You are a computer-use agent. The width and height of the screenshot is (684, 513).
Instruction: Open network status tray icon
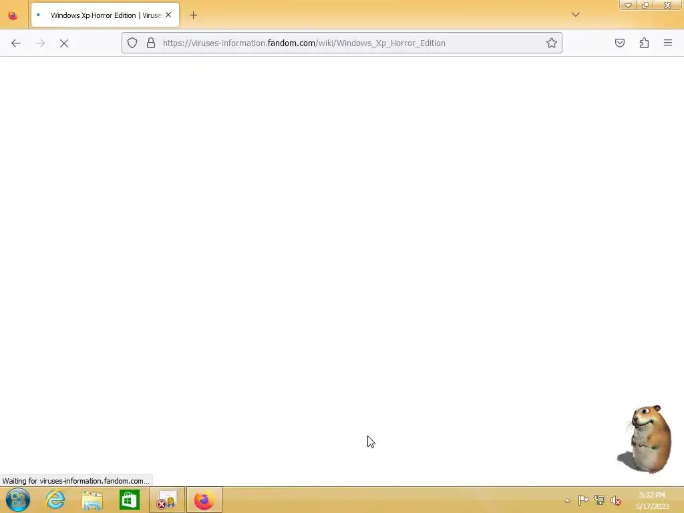(599, 500)
